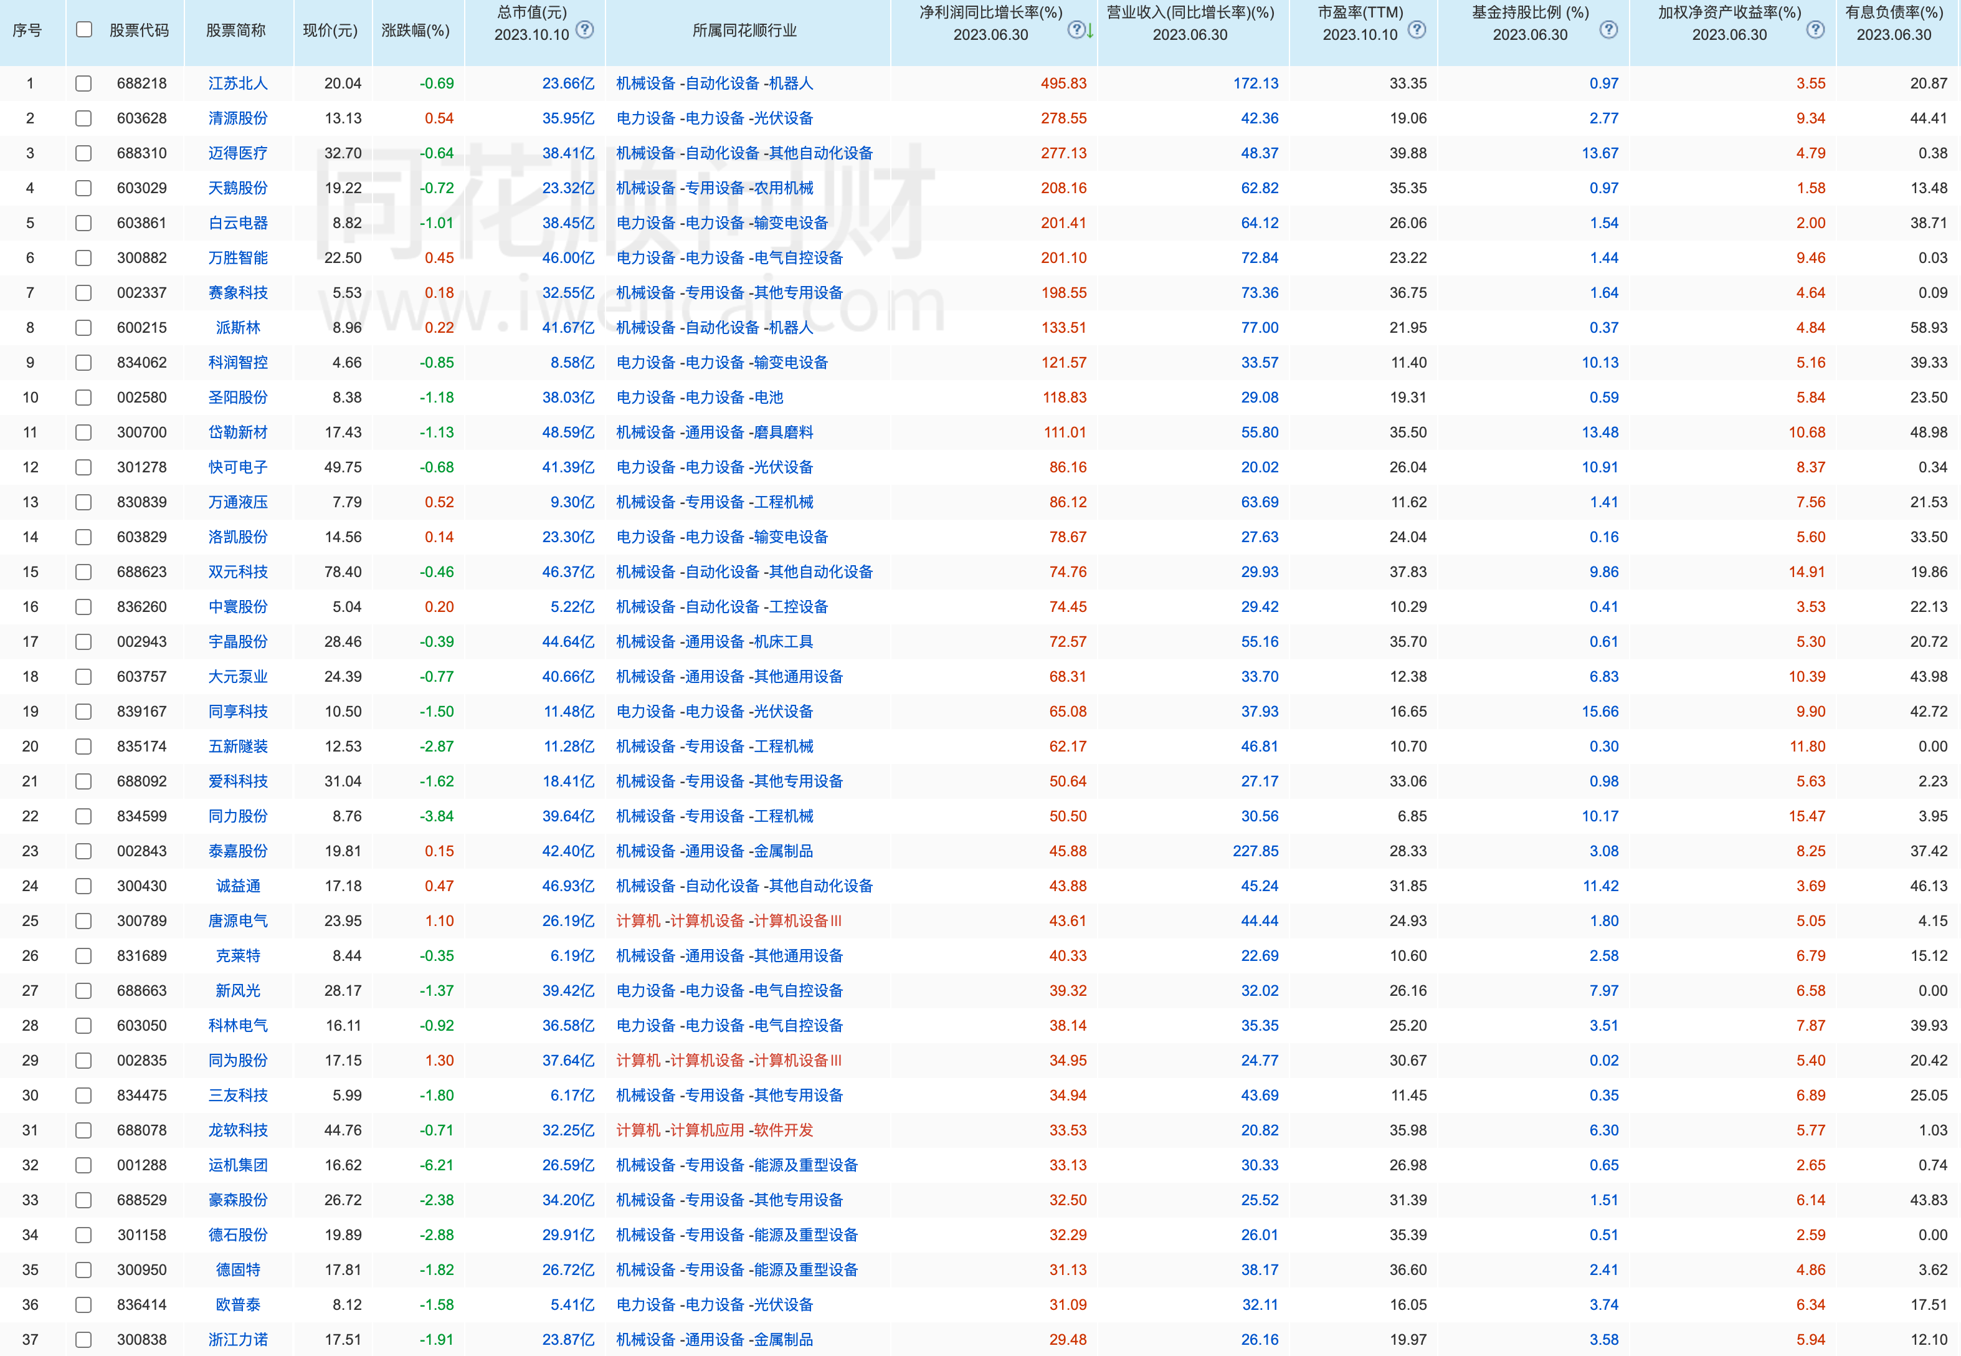Open industry link 计算机-计算机应用-软件开发
Screen dimensions: 1961x1356
pyautogui.click(x=715, y=1130)
